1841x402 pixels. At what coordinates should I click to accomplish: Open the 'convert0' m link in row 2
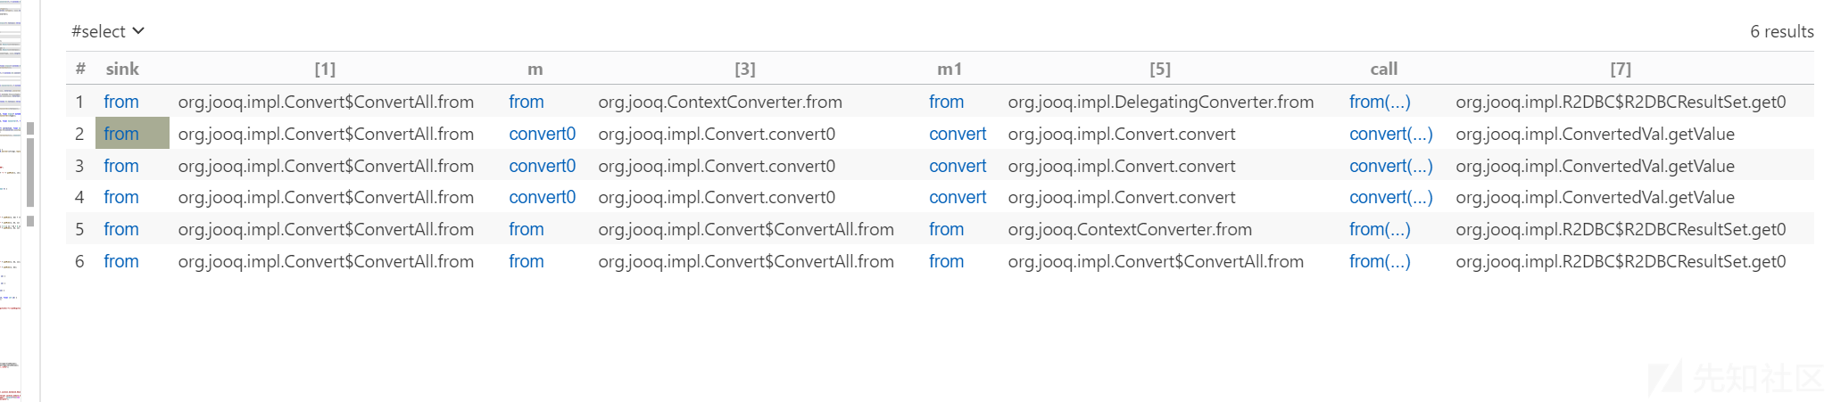542,134
